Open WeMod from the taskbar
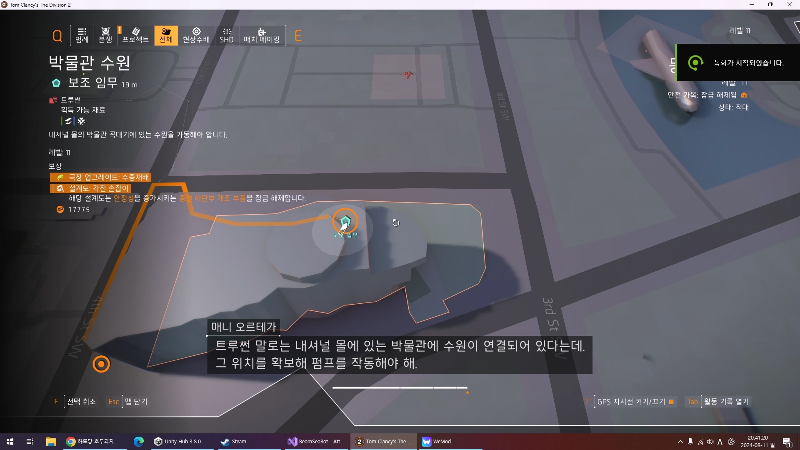This screenshot has height=450, width=800. (437, 442)
